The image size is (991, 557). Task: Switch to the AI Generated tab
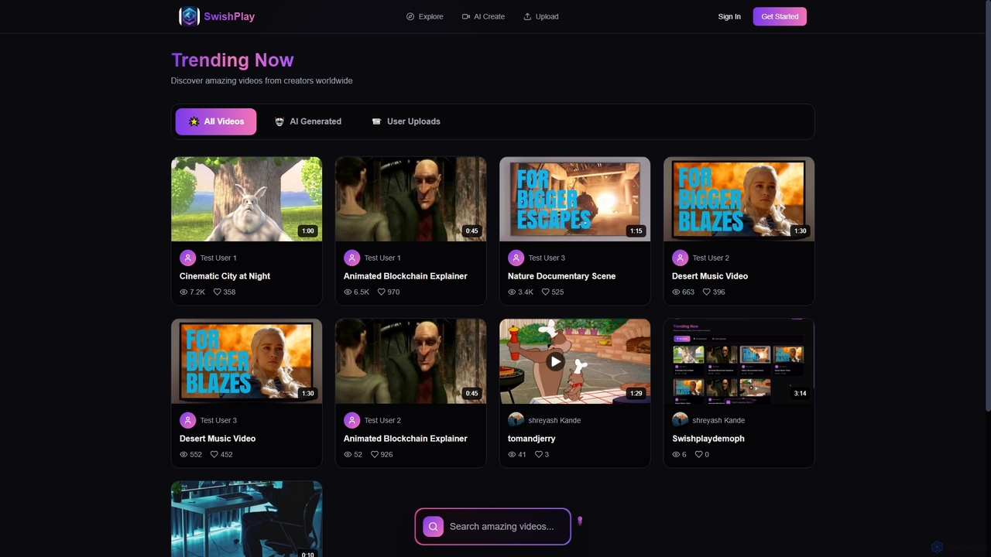point(308,121)
